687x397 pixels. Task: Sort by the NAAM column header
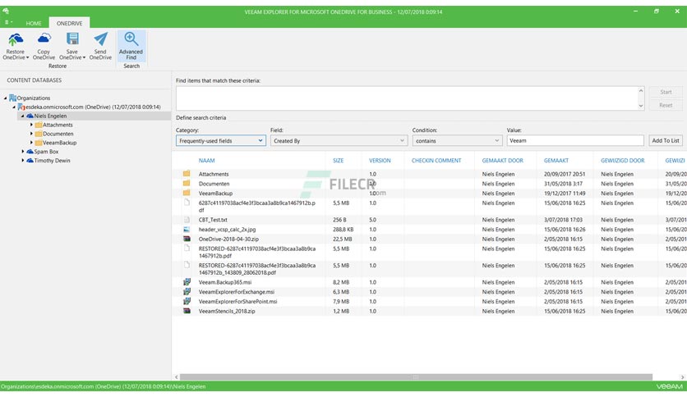(x=206, y=161)
